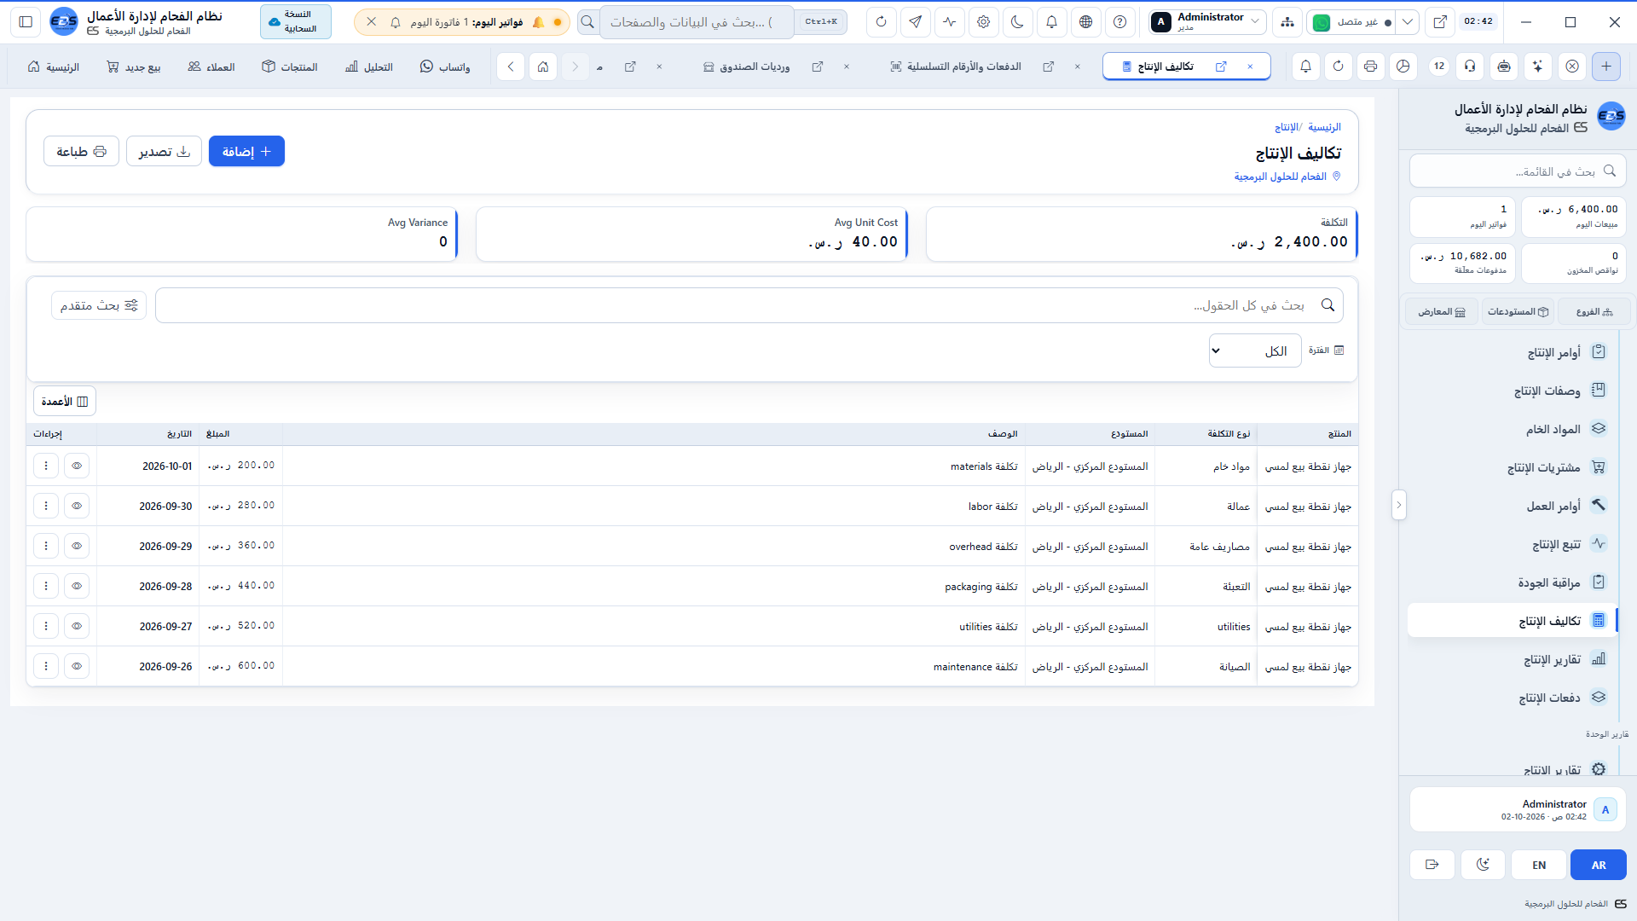Open وصفات الإنتاج in sidebar

[x=1513, y=391]
